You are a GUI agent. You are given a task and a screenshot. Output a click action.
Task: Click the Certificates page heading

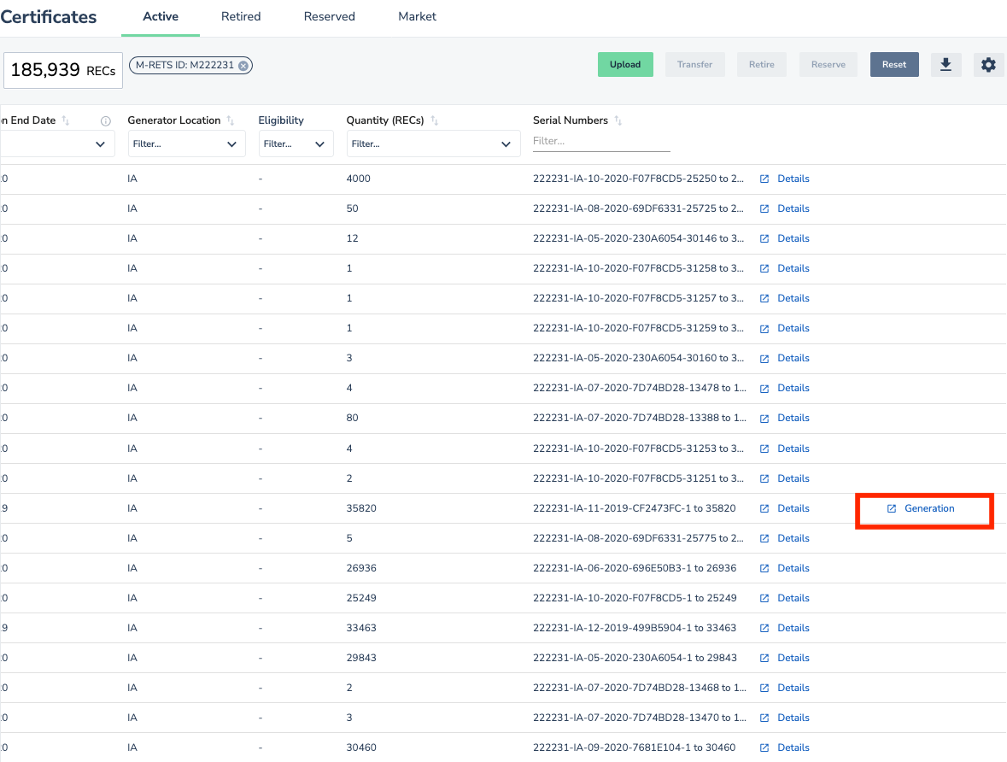tap(48, 17)
